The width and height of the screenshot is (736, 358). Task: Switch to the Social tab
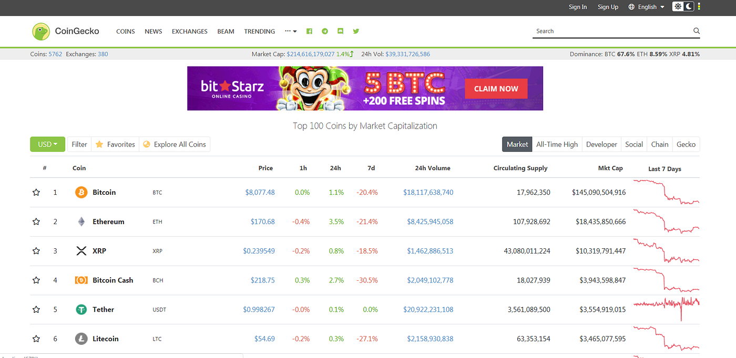click(x=634, y=144)
